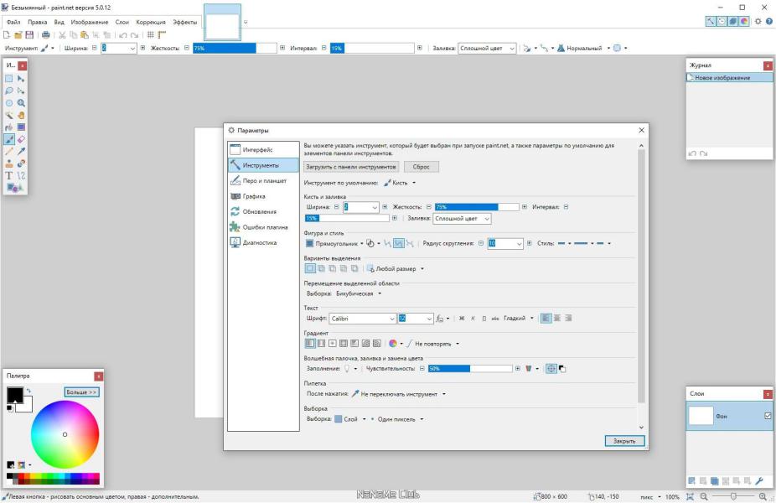The width and height of the screenshot is (776, 503).
Task: Click the black primary color swatch in Palette
Action: (15, 395)
